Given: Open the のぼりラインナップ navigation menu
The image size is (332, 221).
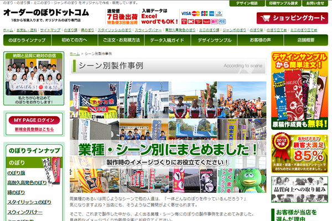Looking at the screenshot, I should click(x=27, y=40).
